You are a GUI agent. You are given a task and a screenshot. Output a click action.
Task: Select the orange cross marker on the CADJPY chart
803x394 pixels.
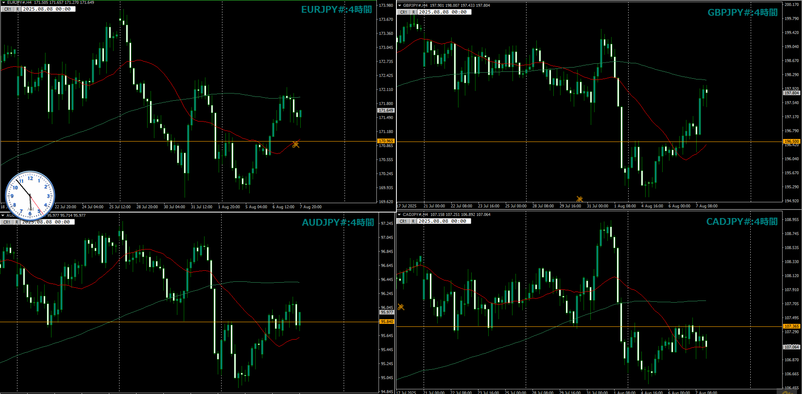pos(401,307)
